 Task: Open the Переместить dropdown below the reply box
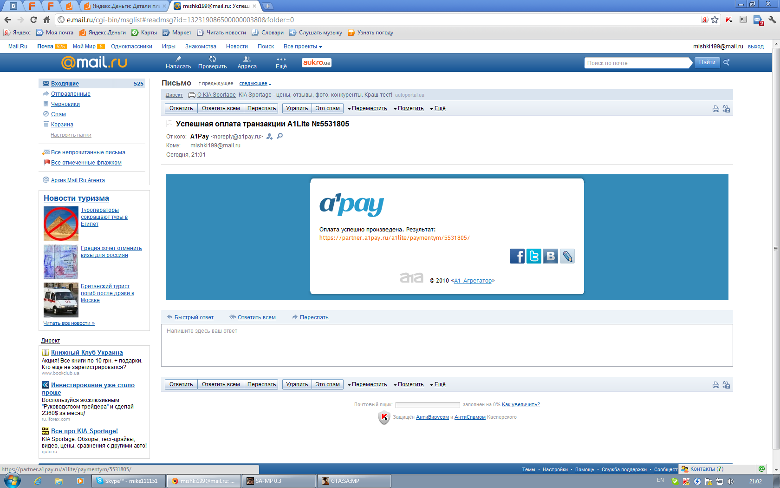(367, 384)
